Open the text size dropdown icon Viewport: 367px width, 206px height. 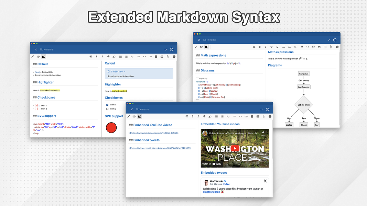click(186, 116)
